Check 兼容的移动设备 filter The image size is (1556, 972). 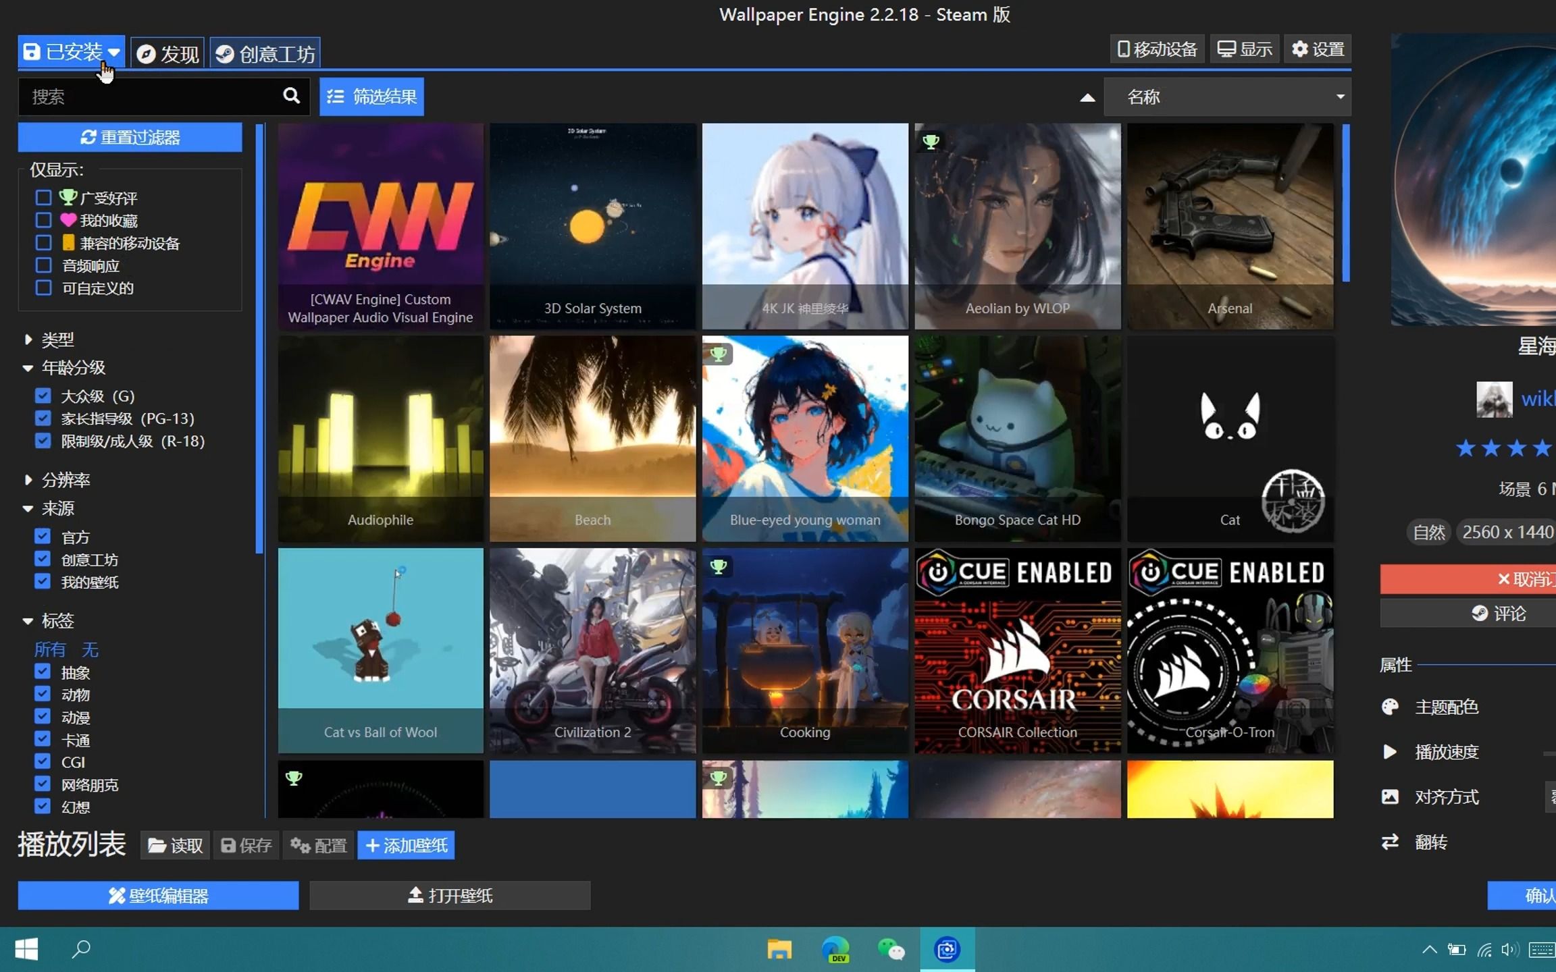coord(43,242)
